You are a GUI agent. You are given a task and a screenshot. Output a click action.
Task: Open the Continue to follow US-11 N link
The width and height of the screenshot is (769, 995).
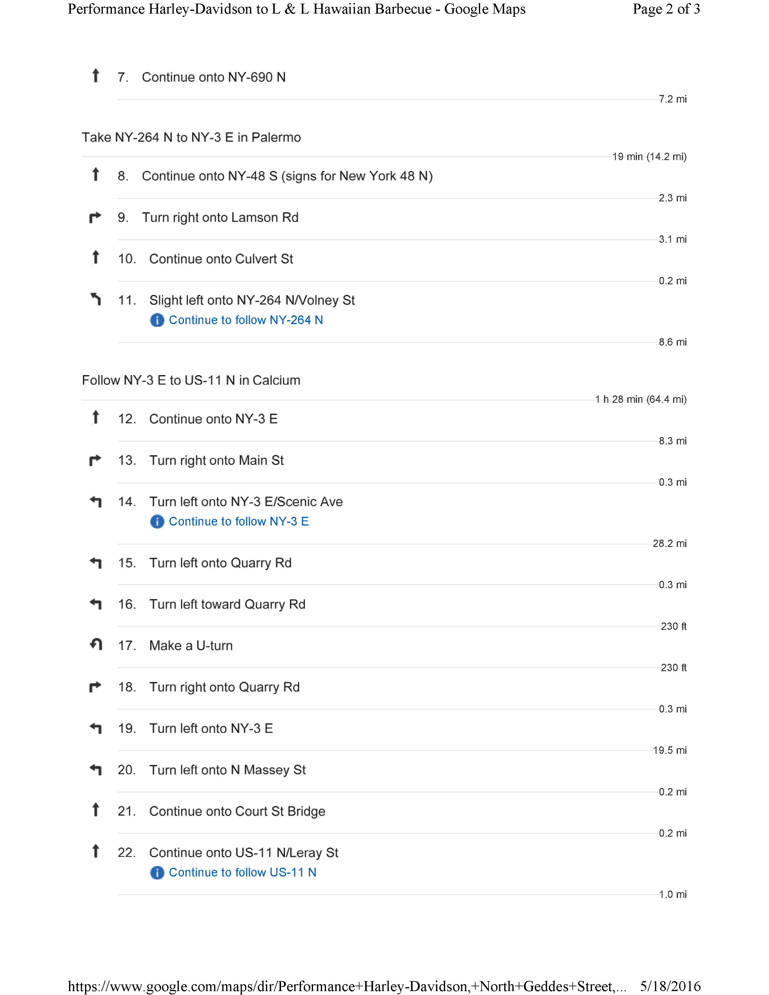[242, 873]
